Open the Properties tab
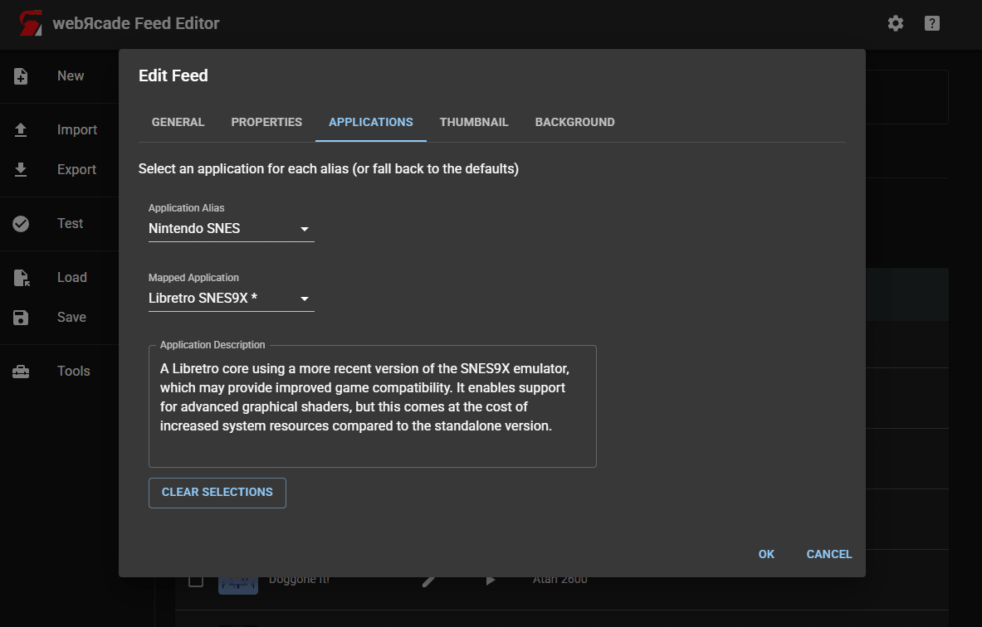Image resolution: width=982 pixels, height=627 pixels. pyautogui.click(x=266, y=122)
